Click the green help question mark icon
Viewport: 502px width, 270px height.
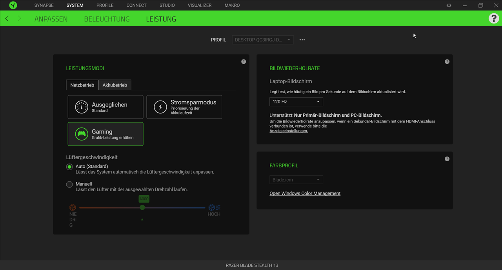(x=494, y=18)
